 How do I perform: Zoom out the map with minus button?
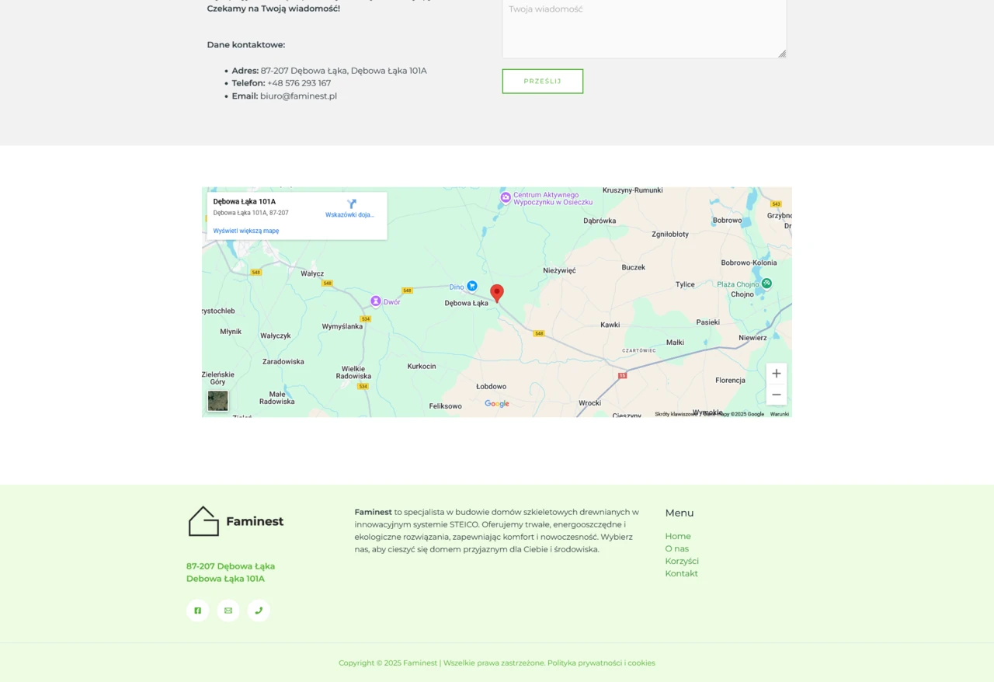click(777, 395)
